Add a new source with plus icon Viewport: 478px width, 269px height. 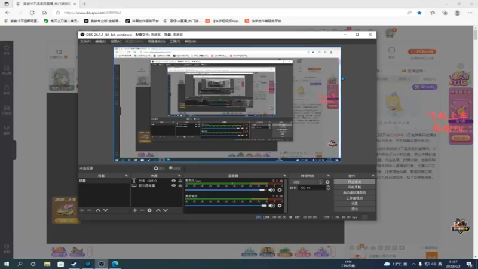tap(135, 210)
